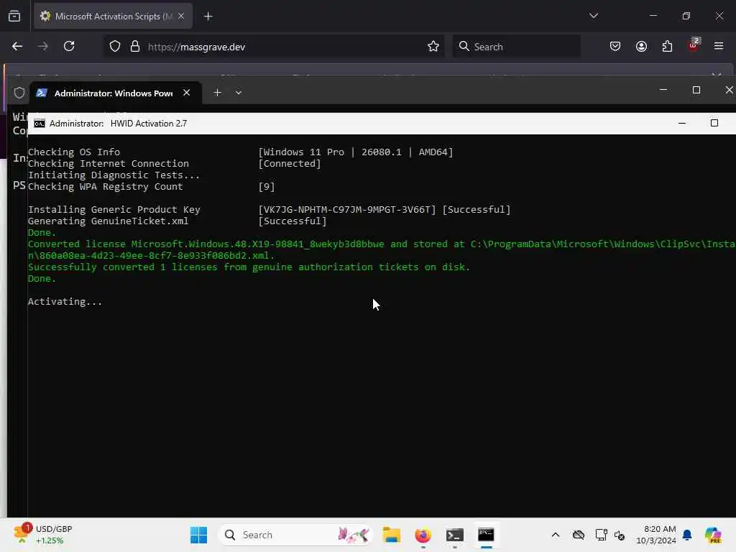This screenshot has height=552, width=736.
Task: Click the muted volume tray icon
Action: pos(619,535)
